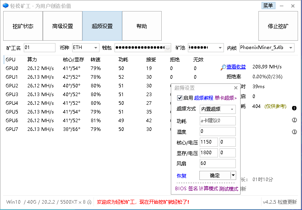Toggle the 启用 overclock checkbox

click(x=180, y=98)
